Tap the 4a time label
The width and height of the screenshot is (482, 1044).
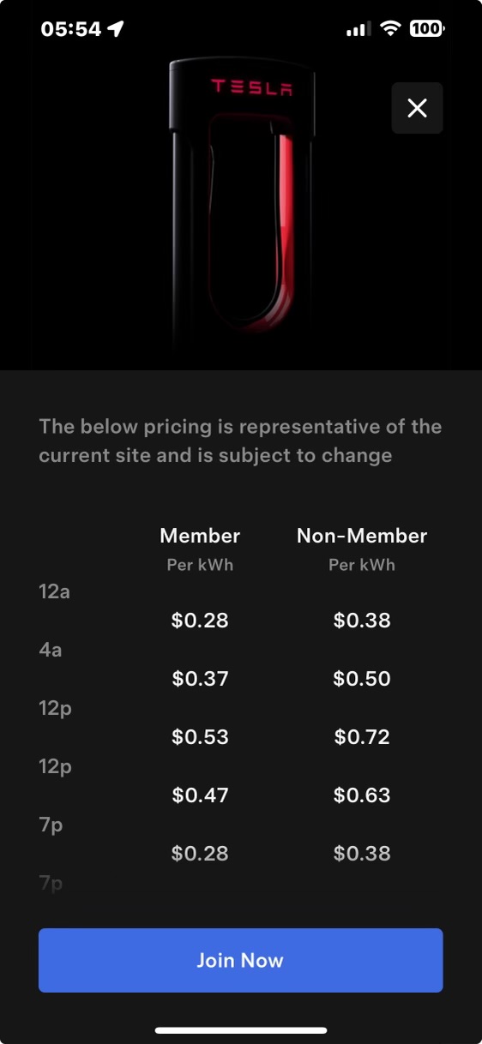click(51, 650)
